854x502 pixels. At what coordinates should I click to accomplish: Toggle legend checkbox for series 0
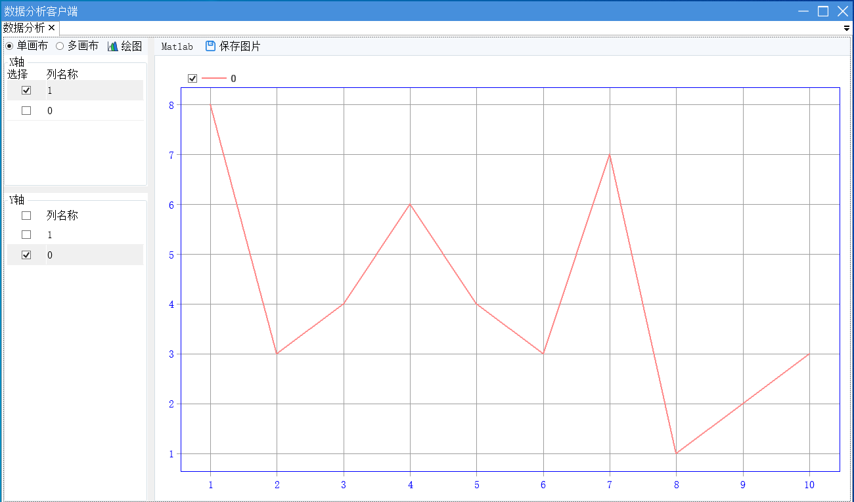coord(192,79)
